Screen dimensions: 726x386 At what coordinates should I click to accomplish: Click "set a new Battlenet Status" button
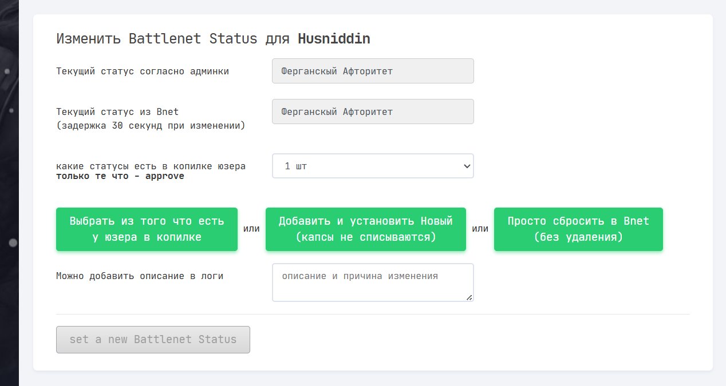coord(153,340)
